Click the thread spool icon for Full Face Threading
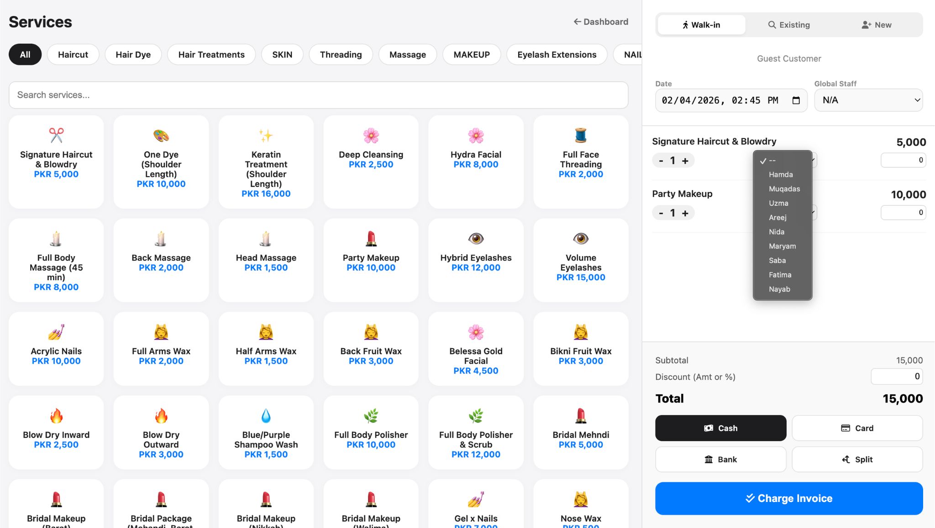 [x=581, y=136]
